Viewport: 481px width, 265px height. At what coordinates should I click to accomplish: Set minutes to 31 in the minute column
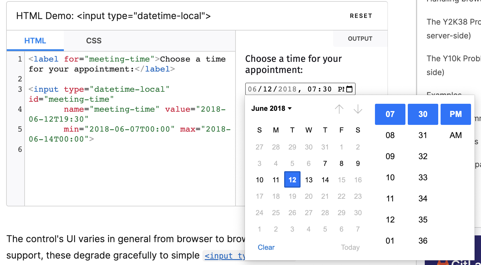click(423, 135)
